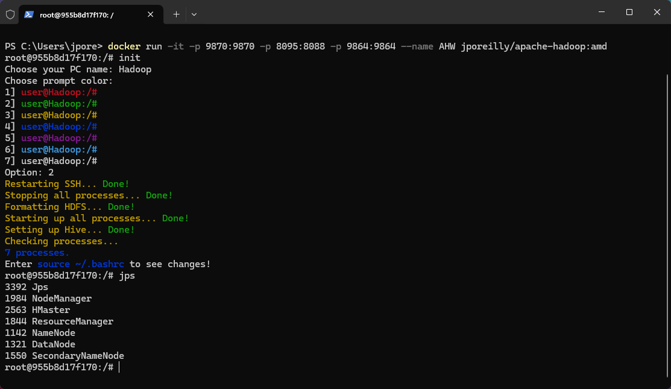Click the 'Formatting HDFS... Done!' line
The height and width of the screenshot is (389, 671).
[x=70, y=207]
